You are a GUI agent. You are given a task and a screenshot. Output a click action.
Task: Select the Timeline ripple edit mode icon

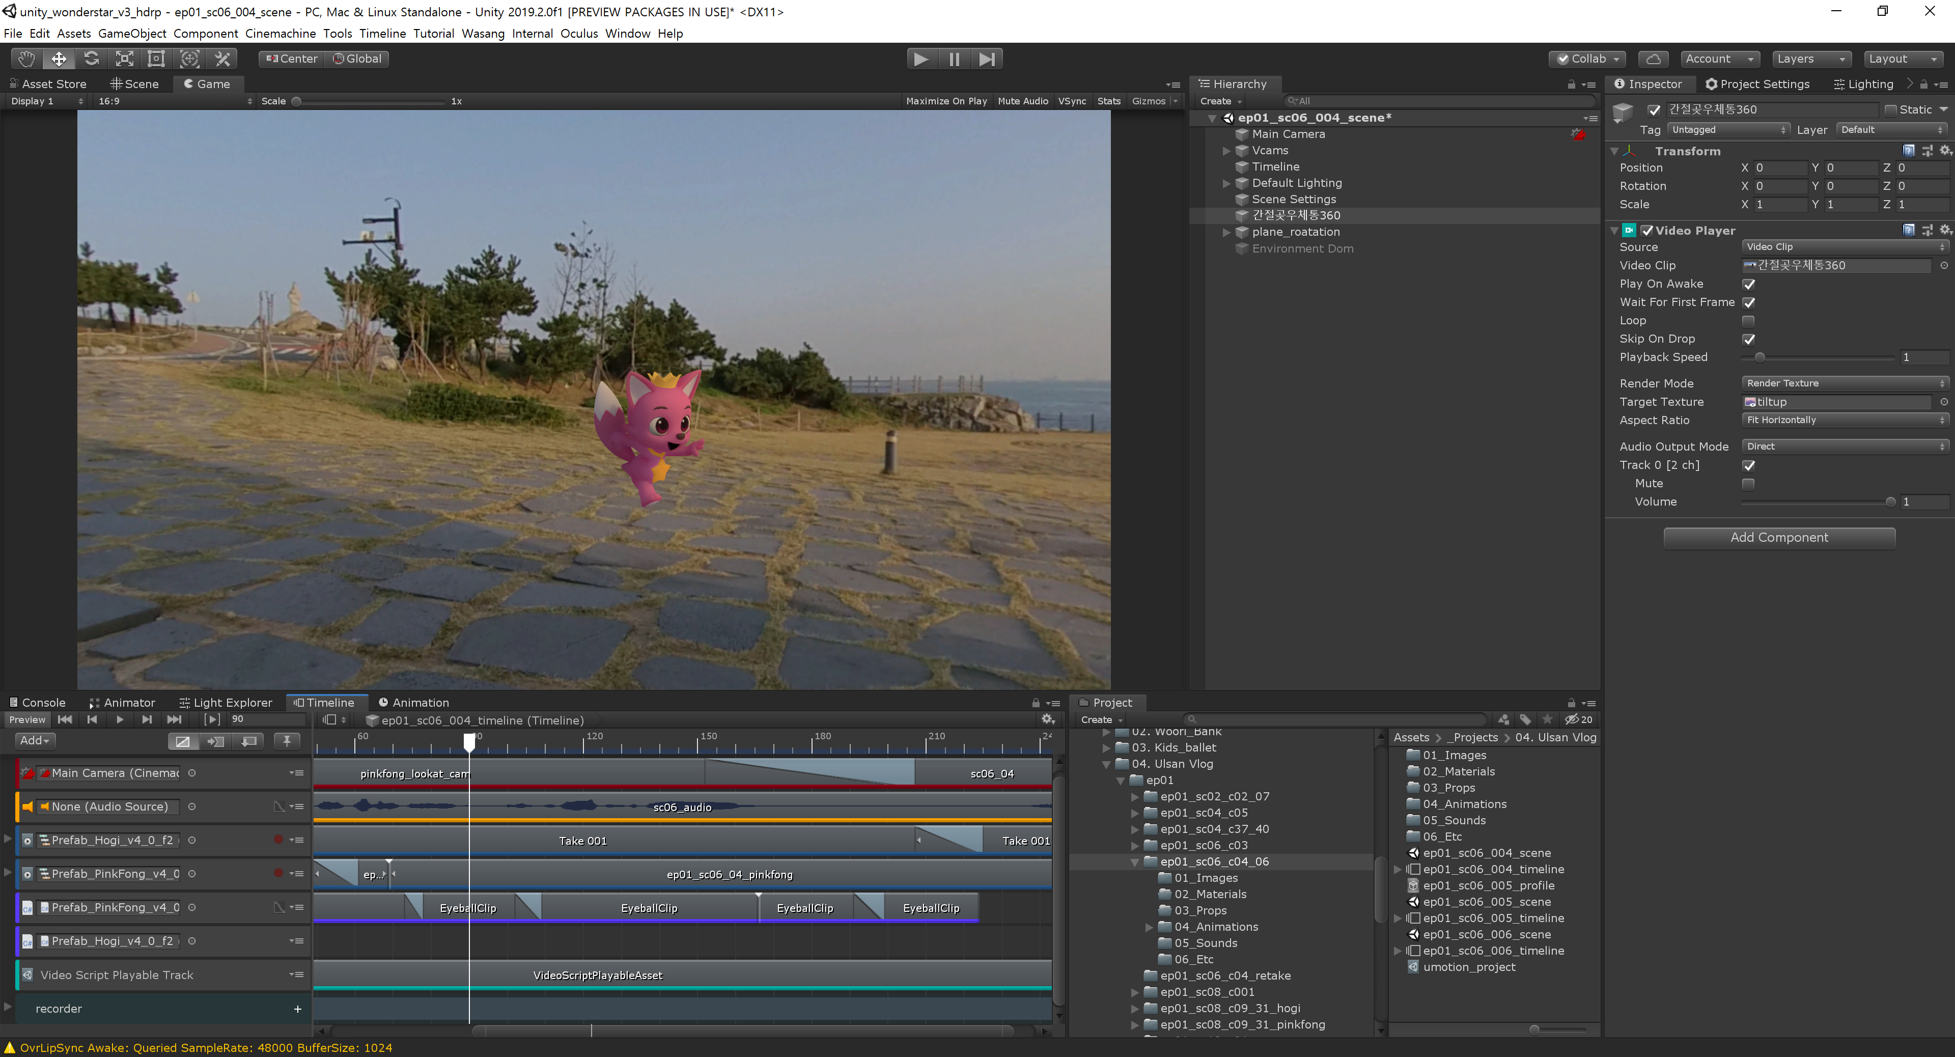coord(215,741)
